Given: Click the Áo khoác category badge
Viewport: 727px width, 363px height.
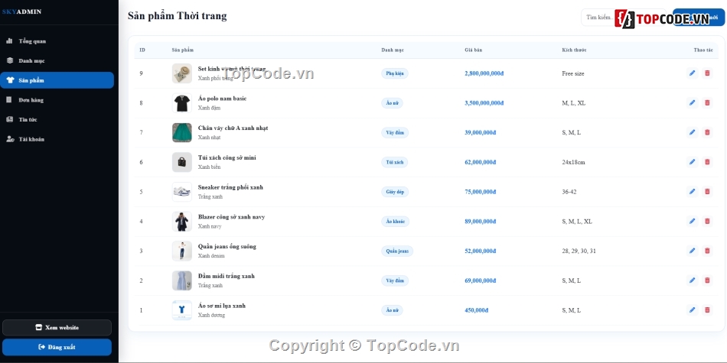Looking at the screenshot, I should click(x=396, y=222).
